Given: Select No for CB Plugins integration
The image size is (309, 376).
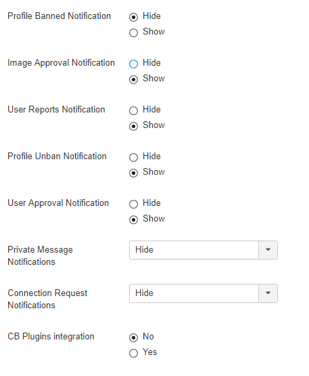Looking at the screenshot, I should (134, 337).
